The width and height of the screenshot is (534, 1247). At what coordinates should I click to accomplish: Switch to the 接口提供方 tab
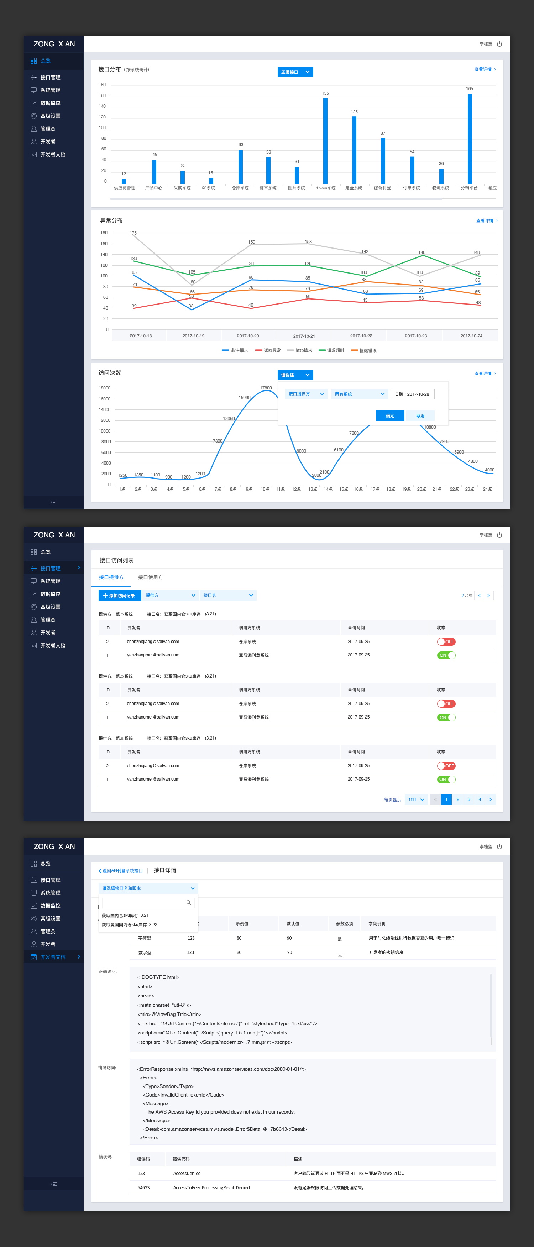click(111, 577)
